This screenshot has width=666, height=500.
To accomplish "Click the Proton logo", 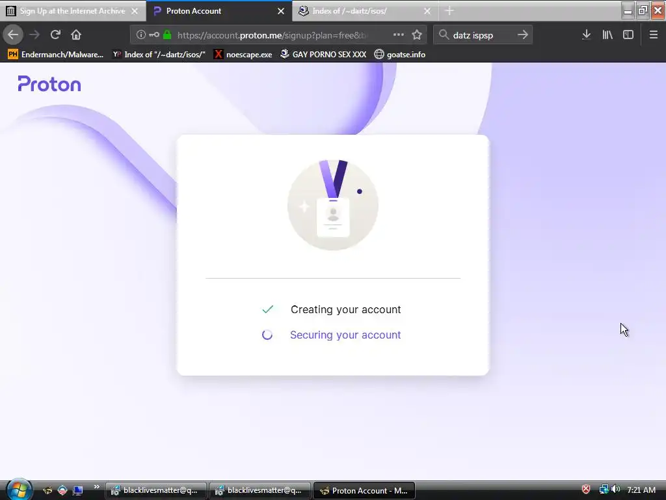I will [49, 84].
